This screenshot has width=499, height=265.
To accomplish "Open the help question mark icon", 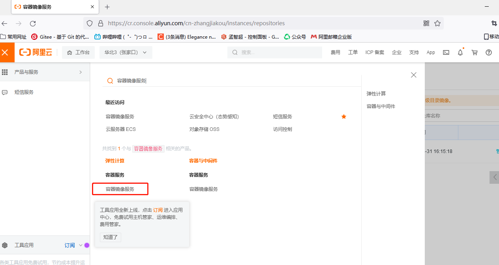I will [x=489, y=52].
